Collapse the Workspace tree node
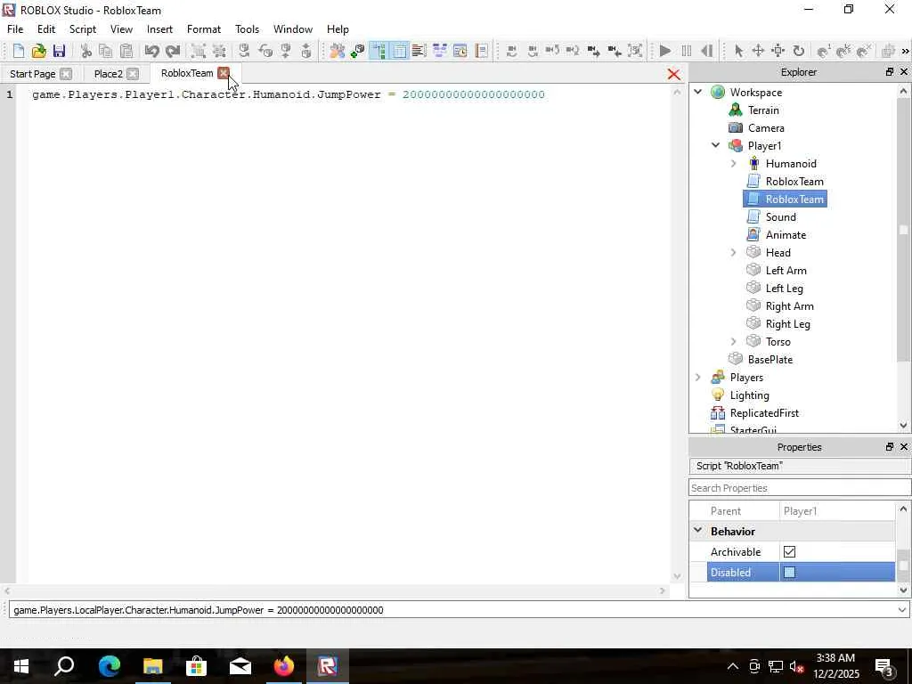 click(698, 92)
